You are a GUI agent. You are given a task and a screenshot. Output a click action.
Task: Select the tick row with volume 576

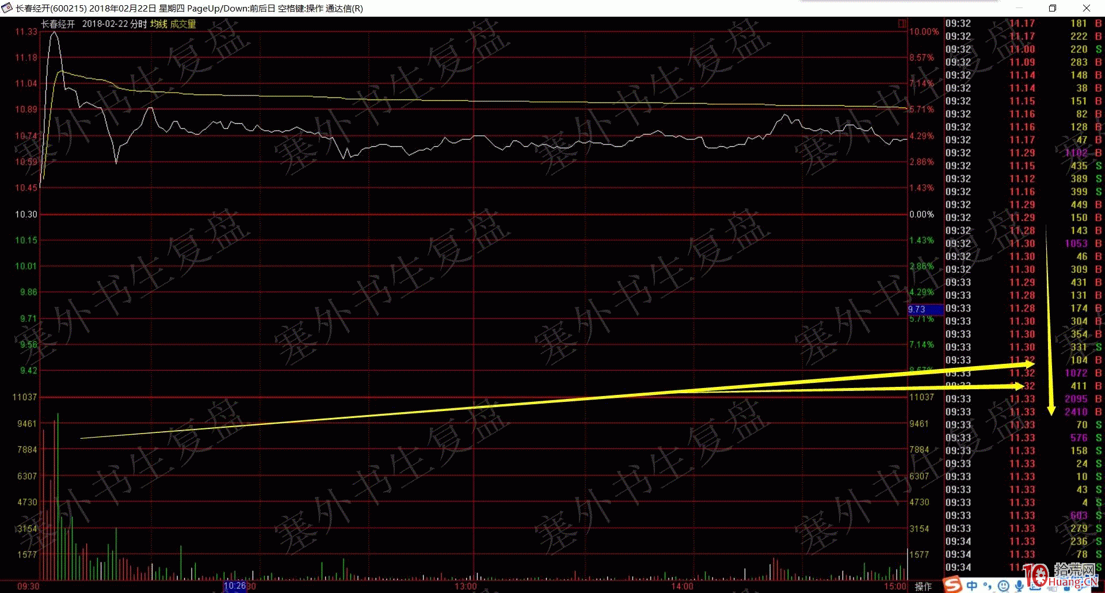pyautogui.click(x=1023, y=438)
